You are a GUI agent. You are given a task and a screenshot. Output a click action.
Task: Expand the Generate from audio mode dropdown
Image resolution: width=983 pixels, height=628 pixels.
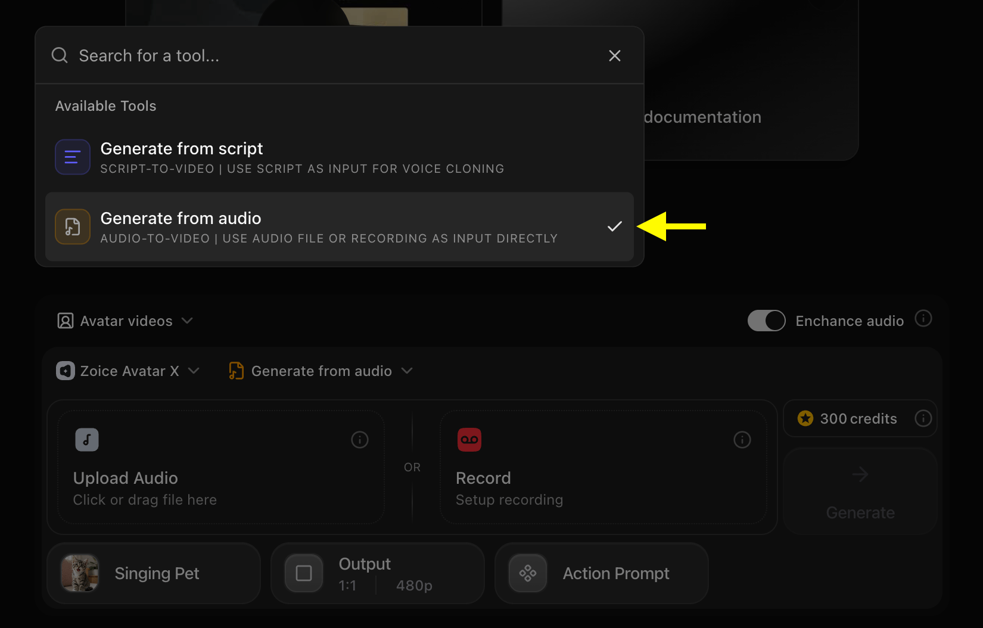pyautogui.click(x=321, y=371)
